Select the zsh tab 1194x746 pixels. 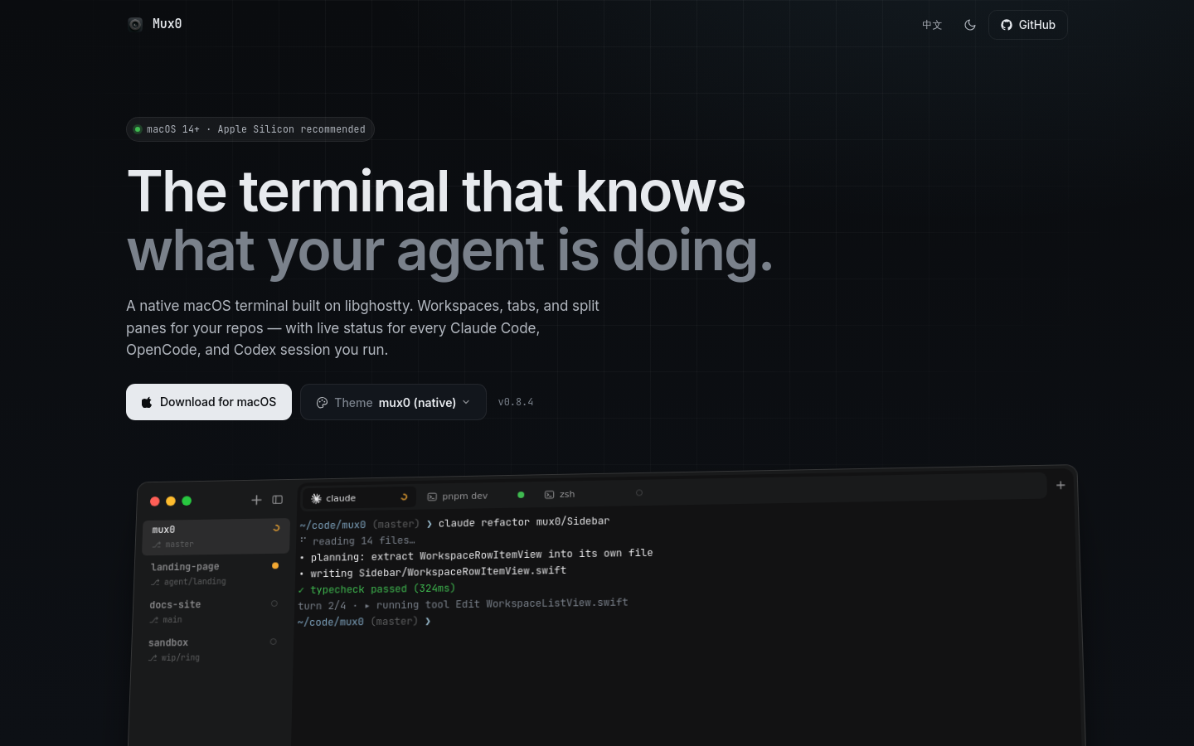point(593,494)
